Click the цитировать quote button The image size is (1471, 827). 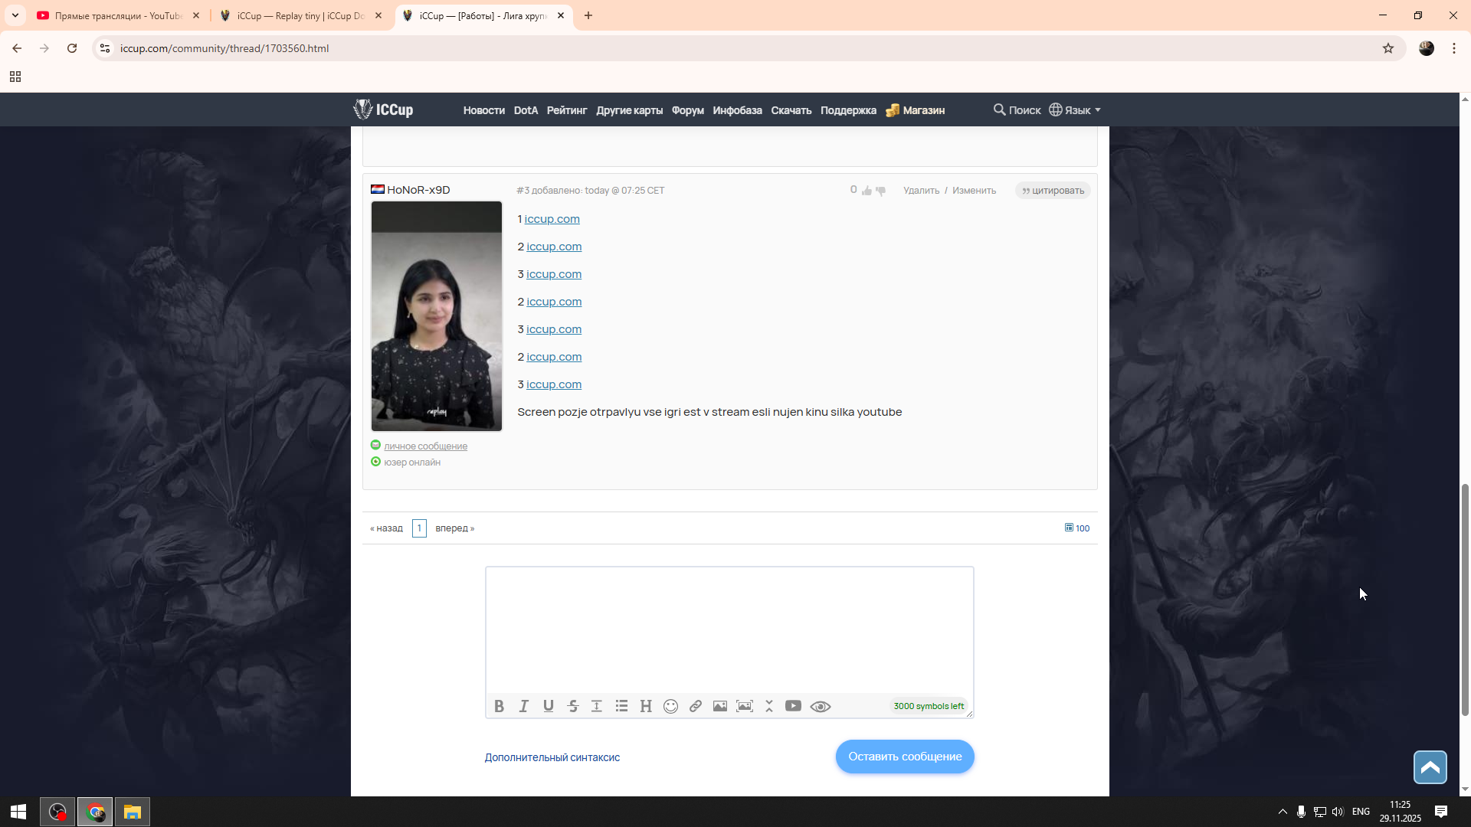1053,191
